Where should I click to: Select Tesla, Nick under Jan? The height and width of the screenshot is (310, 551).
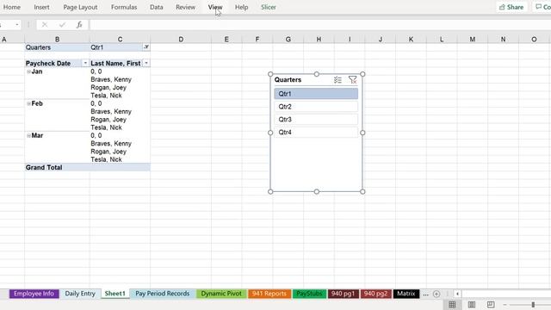coord(106,96)
